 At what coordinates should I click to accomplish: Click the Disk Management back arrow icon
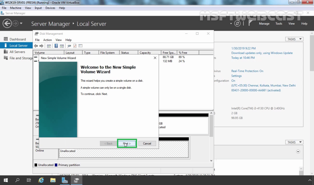pos(36,46)
